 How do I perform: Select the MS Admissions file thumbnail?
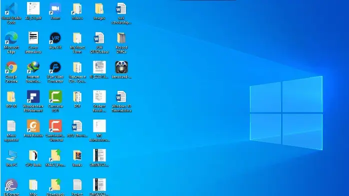coord(99,126)
